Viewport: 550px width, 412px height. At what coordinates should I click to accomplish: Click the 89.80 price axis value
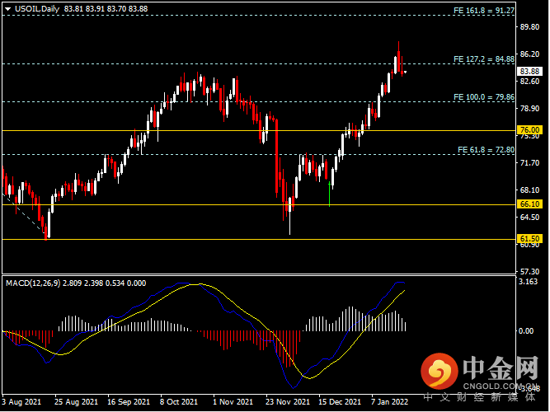529,27
